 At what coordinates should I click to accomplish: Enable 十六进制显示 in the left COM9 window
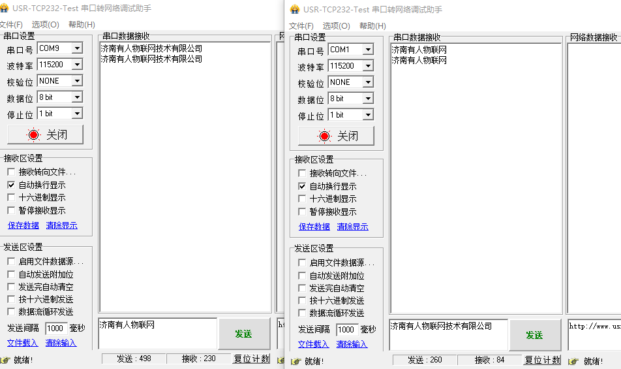coord(11,197)
